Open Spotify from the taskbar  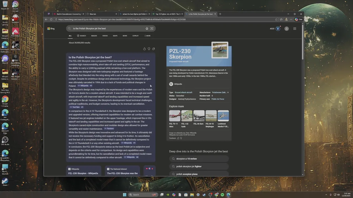pos(222,195)
